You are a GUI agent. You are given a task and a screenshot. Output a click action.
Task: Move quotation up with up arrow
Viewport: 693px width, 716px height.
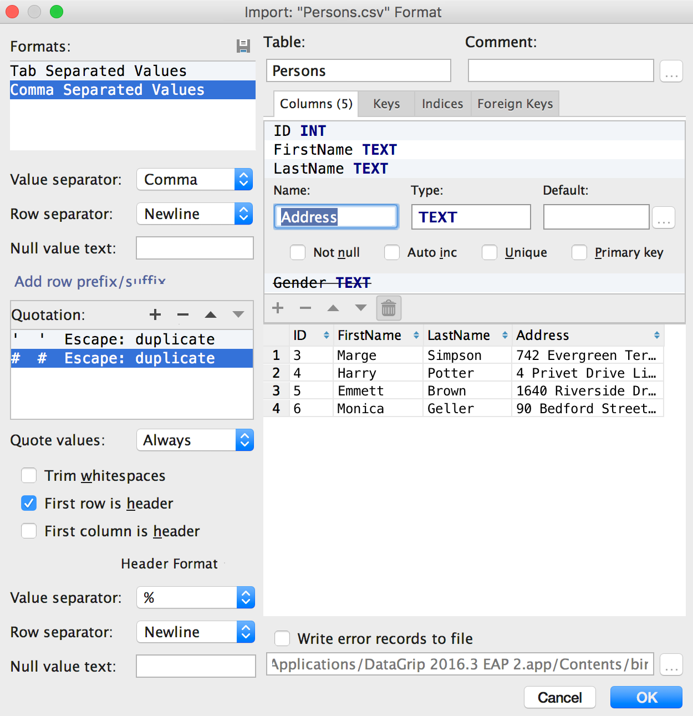pos(211,314)
